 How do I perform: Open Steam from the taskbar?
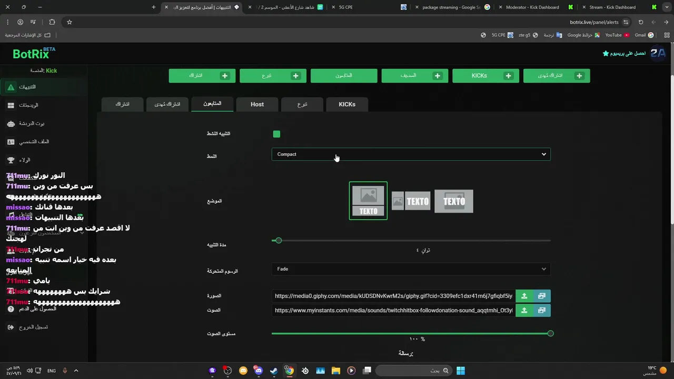click(x=274, y=371)
